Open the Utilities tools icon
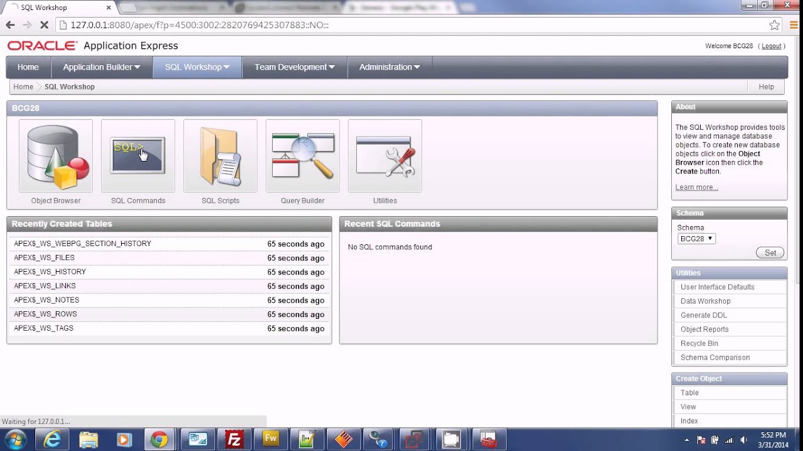This screenshot has height=451, width=803. coord(385,156)
